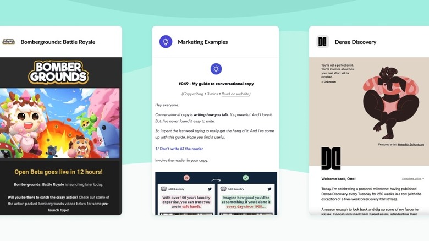Click the 'Read on website' link

click(235, 94)
